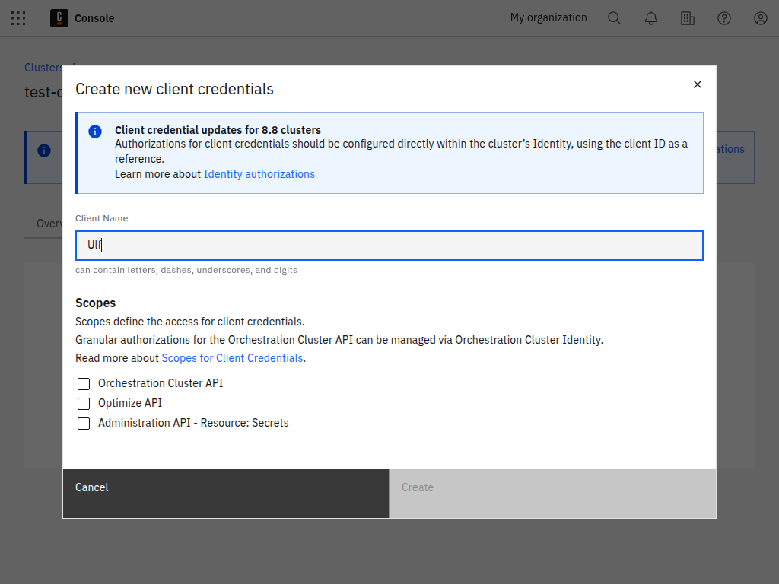Open the app switcher grid icon

(x=18, y=18)
